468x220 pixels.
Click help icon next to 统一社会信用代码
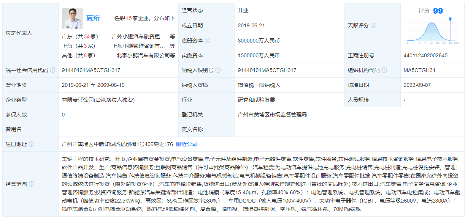click(53, 70)
